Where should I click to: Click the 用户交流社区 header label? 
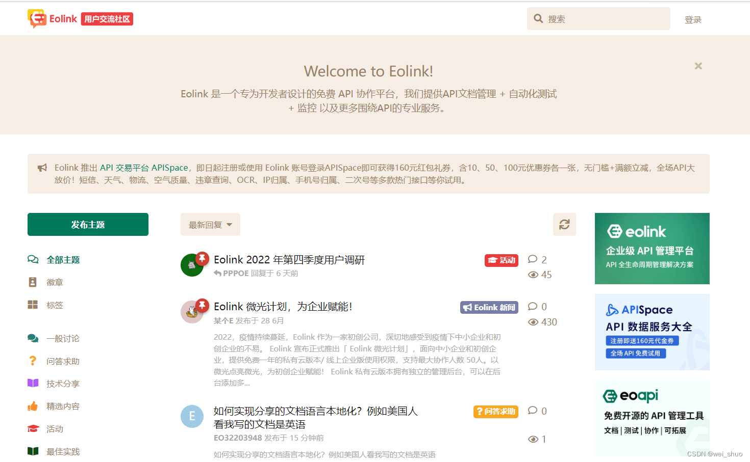click(107, 19)
